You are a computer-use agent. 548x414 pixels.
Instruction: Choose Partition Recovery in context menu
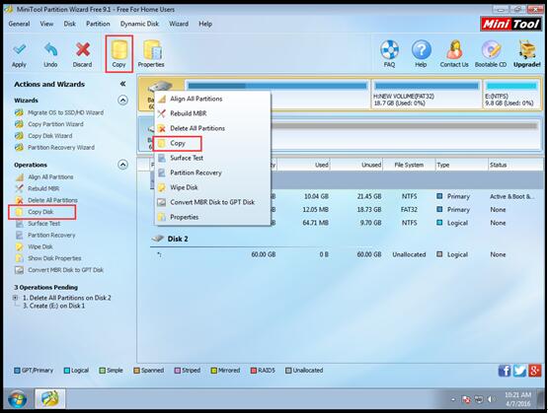coord(212,172)
